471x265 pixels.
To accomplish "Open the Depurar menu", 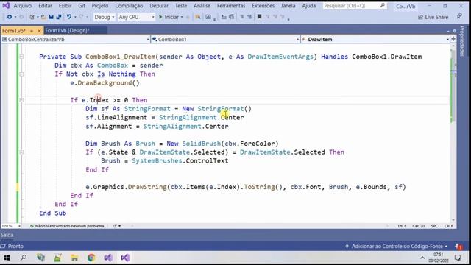I will pyautogui.click(x=159, y=6).
